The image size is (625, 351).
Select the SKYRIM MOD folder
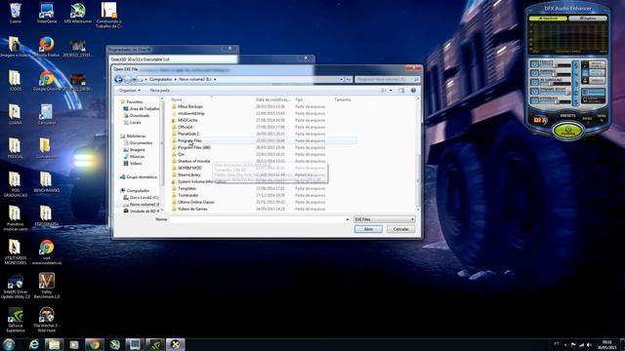coord(187,168)
